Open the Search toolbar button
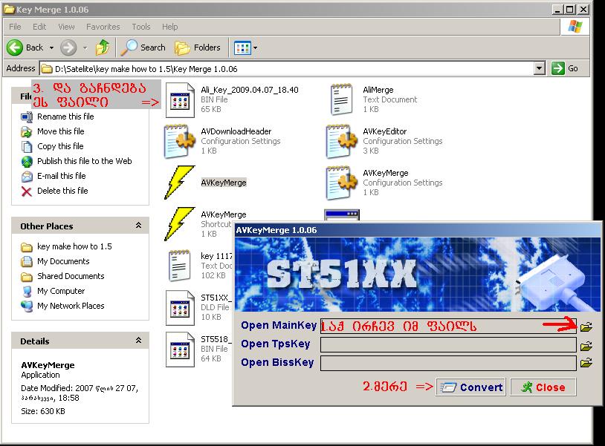The image size is (605, 446). 143,47
